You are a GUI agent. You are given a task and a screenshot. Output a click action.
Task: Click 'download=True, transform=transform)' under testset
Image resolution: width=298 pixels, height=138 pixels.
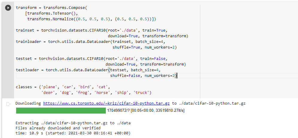click(146, 64)
